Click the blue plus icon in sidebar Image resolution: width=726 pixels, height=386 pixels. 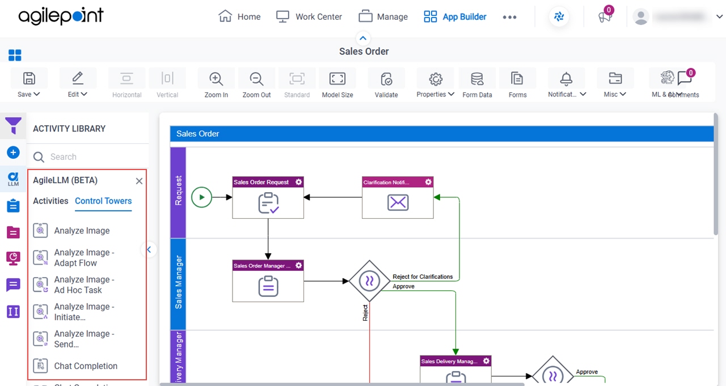tap(13, 152)
